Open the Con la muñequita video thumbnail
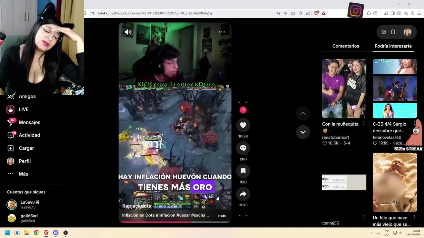Viewport: 424px width, 238px height. [344, 89]
